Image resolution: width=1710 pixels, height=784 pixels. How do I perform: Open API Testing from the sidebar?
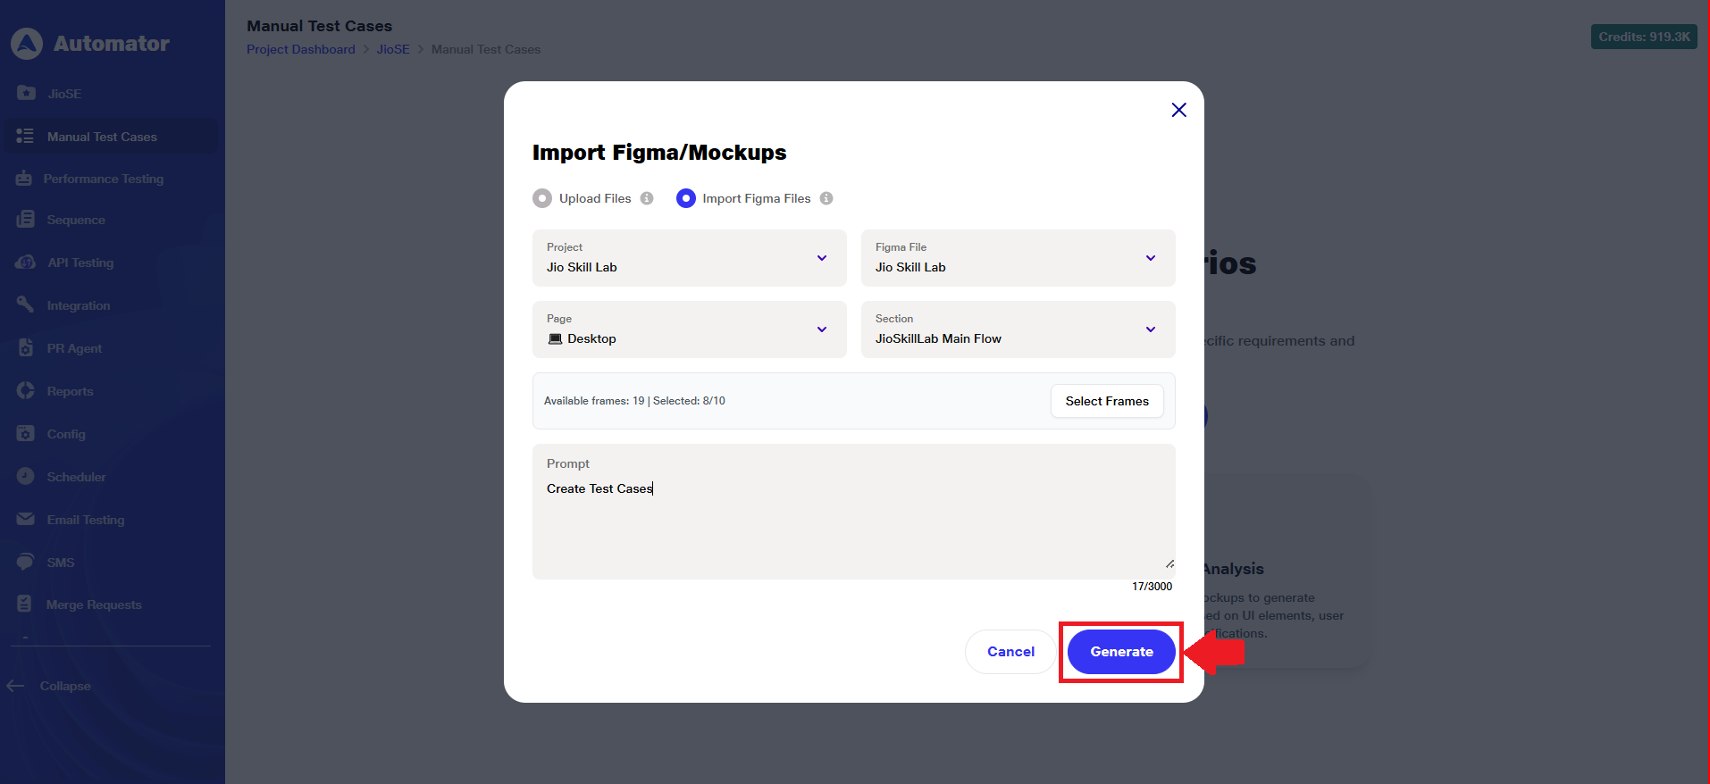pyautogui.click(x=80, y=263)
